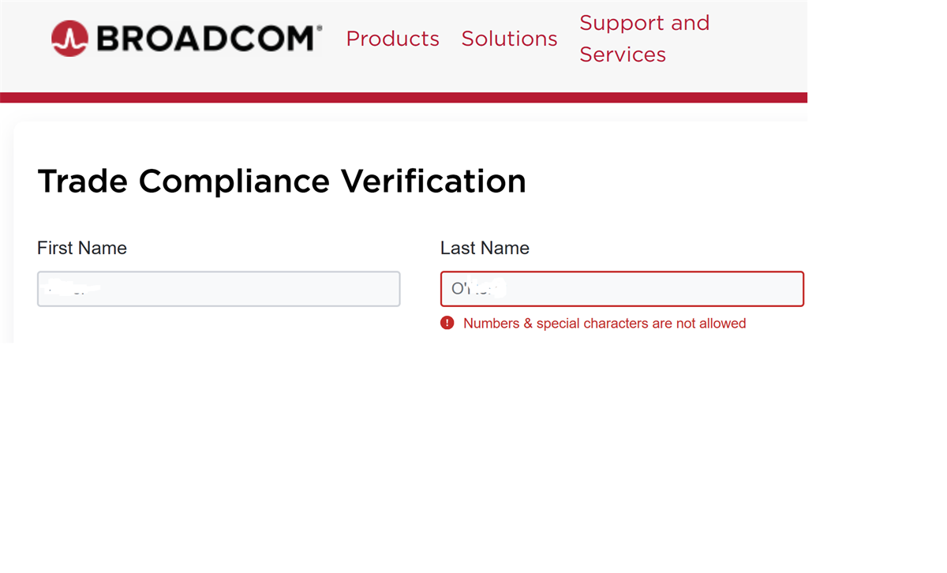The width and height of the screenshot is (947, 573).
Task: Click the First Name label
Action: pos(82,248)
